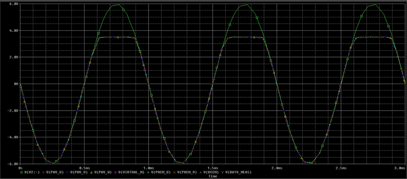This screenshot has height=179, width=407.
Task: Click the first green waveform peak near 6V
Action: [119, 5]
